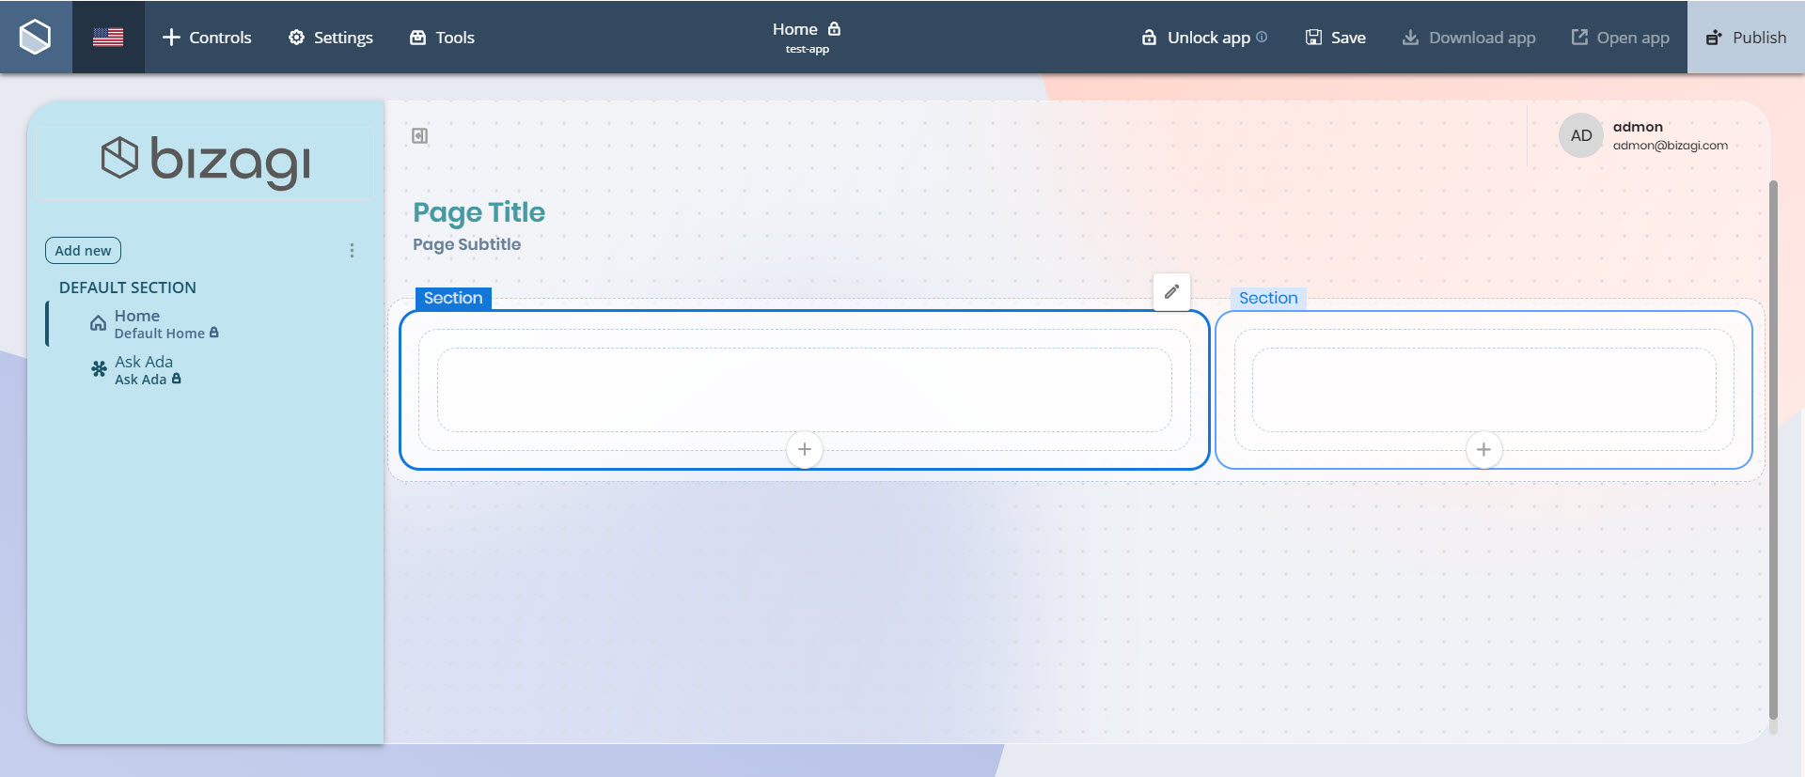Click the Unlock app button
Viewport: 1805px width, 777px height.
pos(1197,38)
